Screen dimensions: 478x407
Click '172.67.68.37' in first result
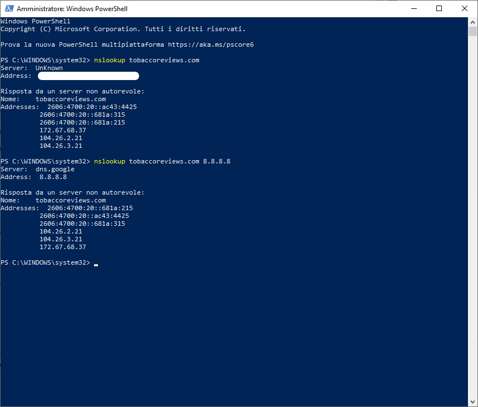(x=63, y=130)
